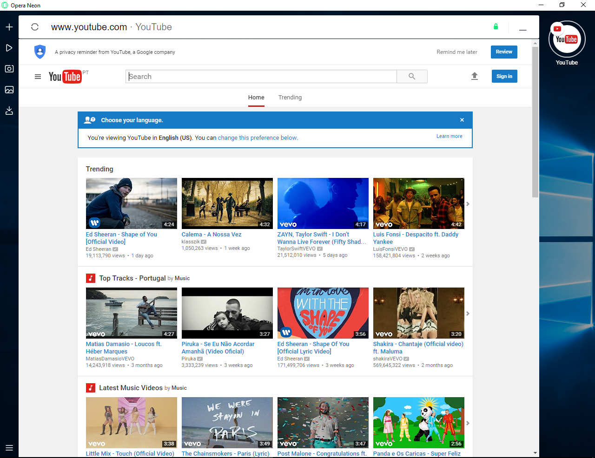The width and height of the screenshot is (595, 458).
Task: Click the Trending section heading
Action: pyautogui.click(x=99, y=169)
